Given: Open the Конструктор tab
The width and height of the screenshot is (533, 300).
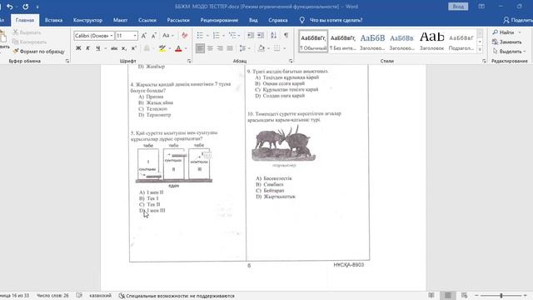Looking at the screenshot, I should pos(87,20).
